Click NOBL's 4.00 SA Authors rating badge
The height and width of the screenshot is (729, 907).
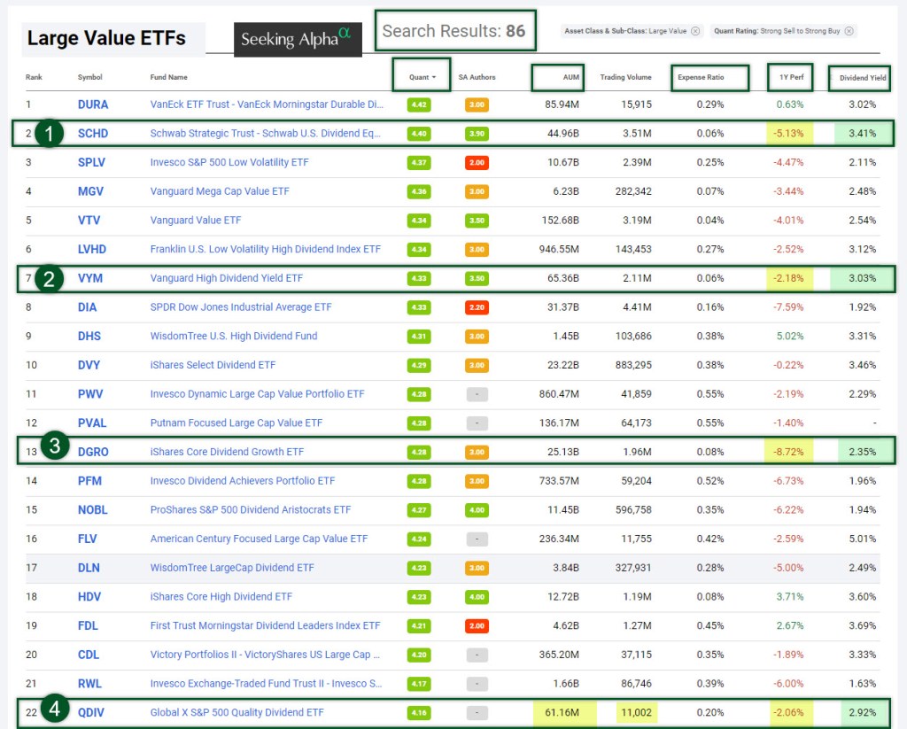(x=477, y=510)
